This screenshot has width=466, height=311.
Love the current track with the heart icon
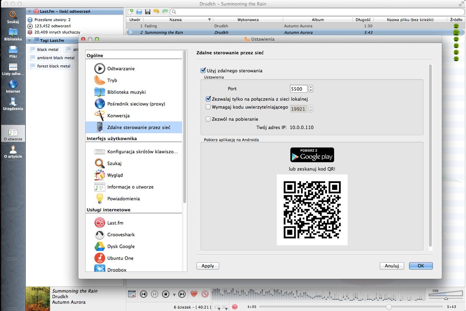(194, 293)
